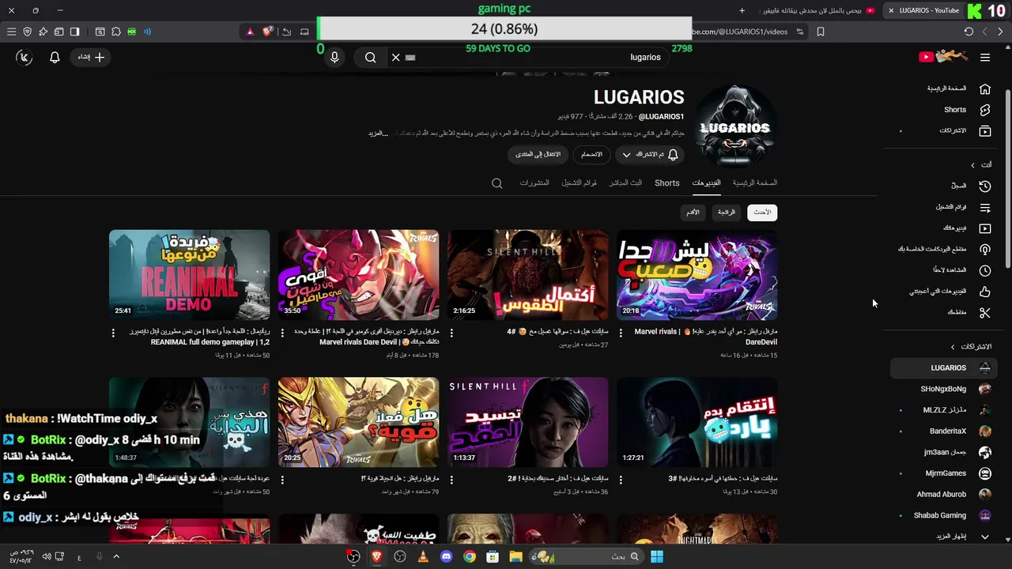Click the Join (الانضمام) button
Viewport: 1012px width, 569px height.
591,155
